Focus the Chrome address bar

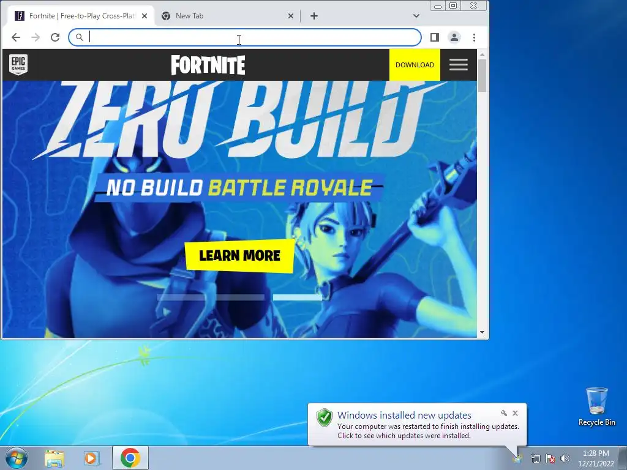tap(245, 37)
